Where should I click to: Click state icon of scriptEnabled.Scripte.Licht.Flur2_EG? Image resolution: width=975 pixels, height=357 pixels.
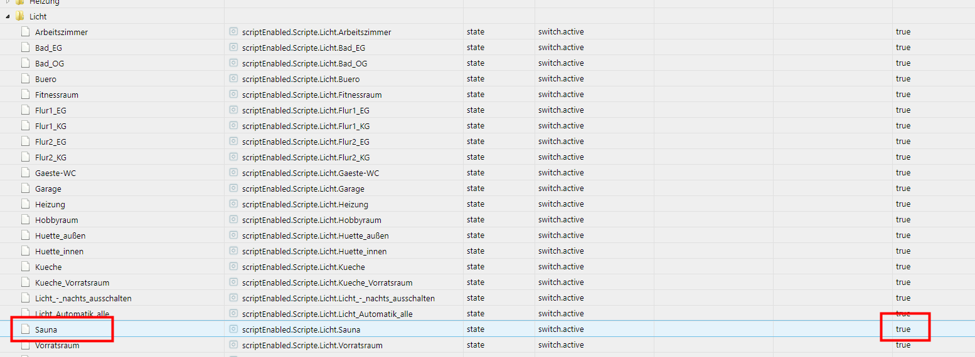pyautogui.click(x=234, y=141)
